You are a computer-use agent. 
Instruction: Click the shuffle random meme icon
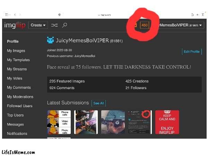[54, 25]
